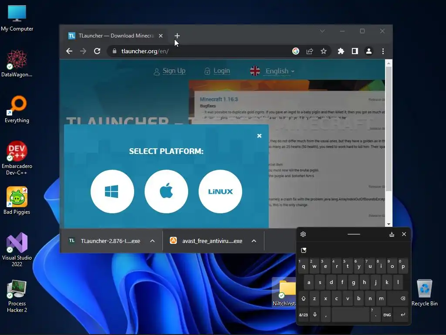446x335 pixels.
Task: Expand options for TLauncher download
Action: (x=152, y=241)
